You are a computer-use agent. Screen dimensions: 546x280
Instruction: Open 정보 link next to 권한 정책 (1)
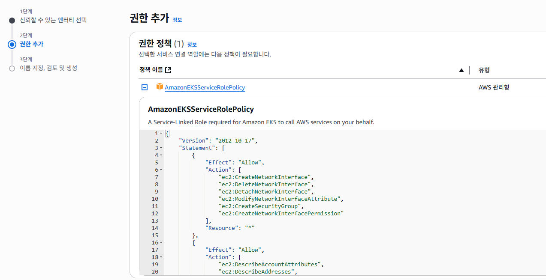pyautogui.click(x=192, y=45)
